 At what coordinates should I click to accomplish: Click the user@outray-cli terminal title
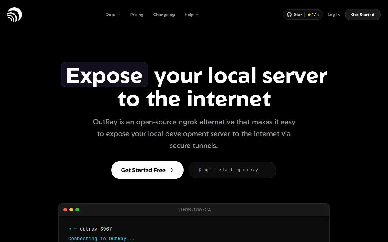(x=195, y=209)
